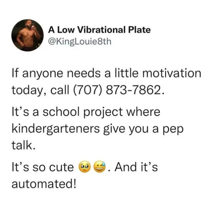This screenshot has width=212, height=212.
Task: Select the word kindergarteners
Action: pos(56,129)
